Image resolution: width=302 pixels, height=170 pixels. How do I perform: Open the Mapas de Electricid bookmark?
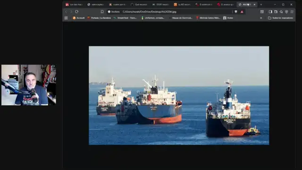[x=180, y=18]
